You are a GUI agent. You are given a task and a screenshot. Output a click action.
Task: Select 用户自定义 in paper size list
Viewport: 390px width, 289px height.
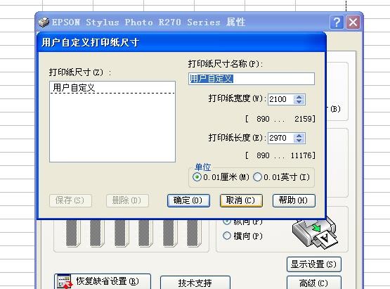[x=112, y=88]
